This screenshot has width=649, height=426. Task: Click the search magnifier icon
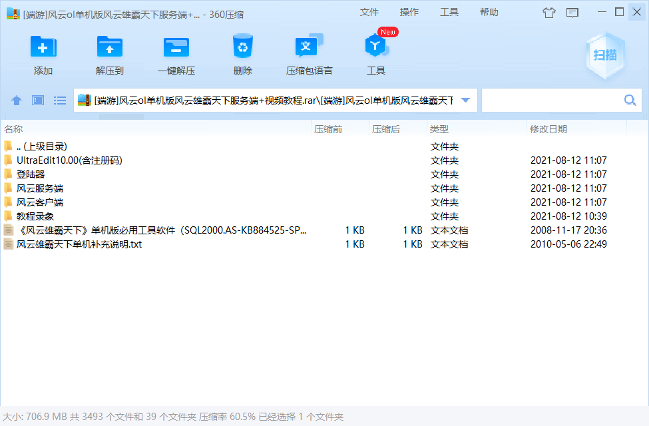click(x=630, y=101)
